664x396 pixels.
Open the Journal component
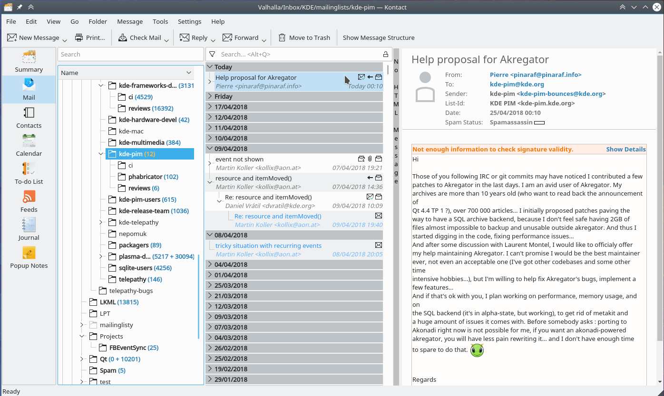click(29, 230)
